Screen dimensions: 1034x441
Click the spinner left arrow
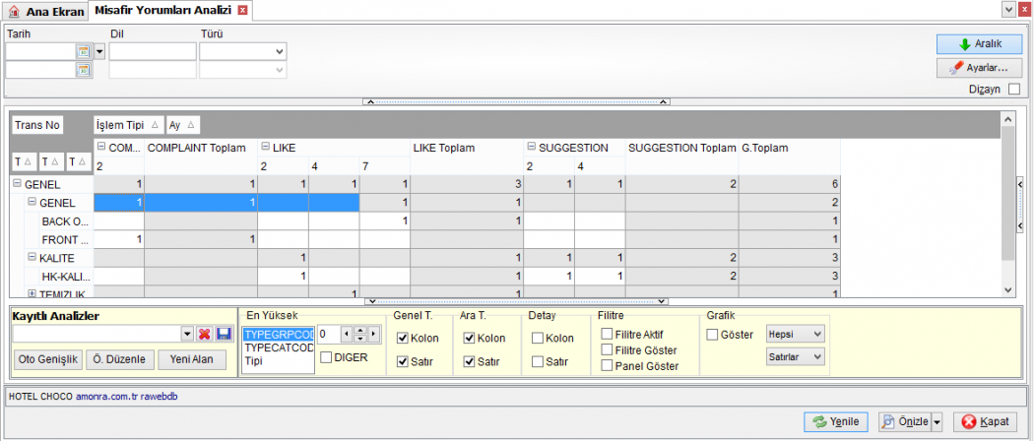click(347, 335)
